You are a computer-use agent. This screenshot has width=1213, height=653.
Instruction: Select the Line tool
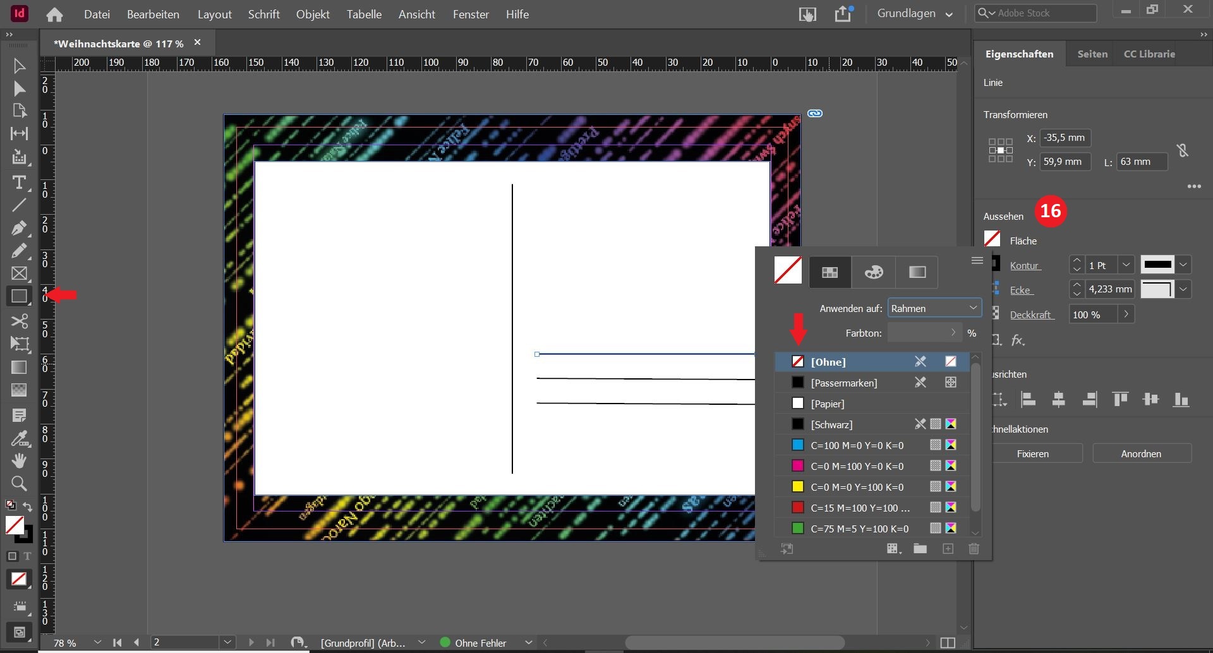(19, 205)
